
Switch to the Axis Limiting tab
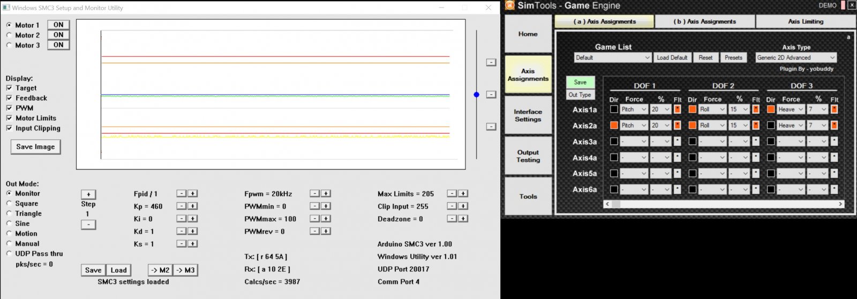[806, 21]
